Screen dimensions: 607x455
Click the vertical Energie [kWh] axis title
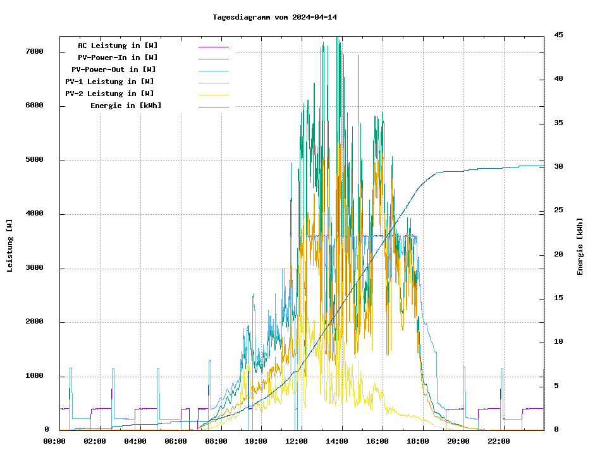(580, 247)
